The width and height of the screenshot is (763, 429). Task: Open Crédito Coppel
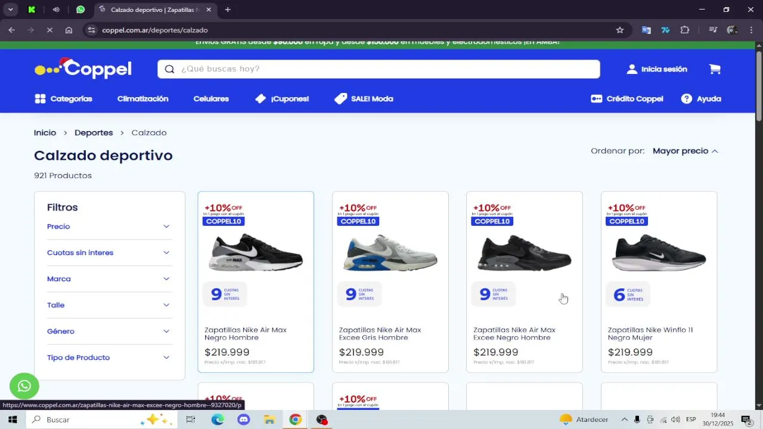(x=627, y=99)
